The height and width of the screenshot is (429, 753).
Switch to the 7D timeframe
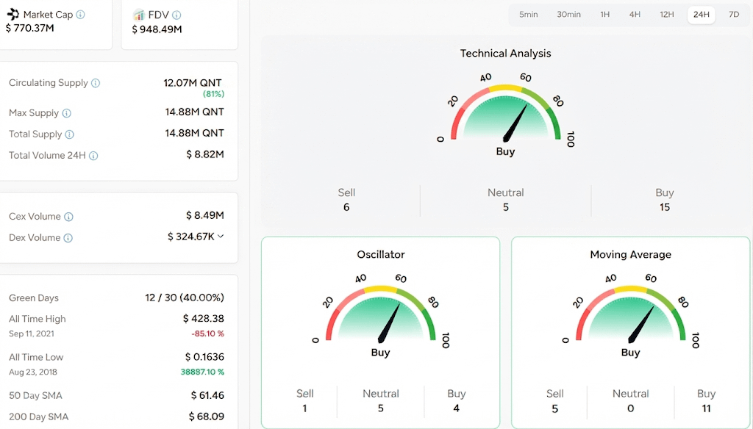(x=734, y=15)
